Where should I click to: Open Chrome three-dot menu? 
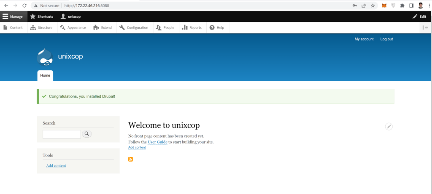point(429,5)
